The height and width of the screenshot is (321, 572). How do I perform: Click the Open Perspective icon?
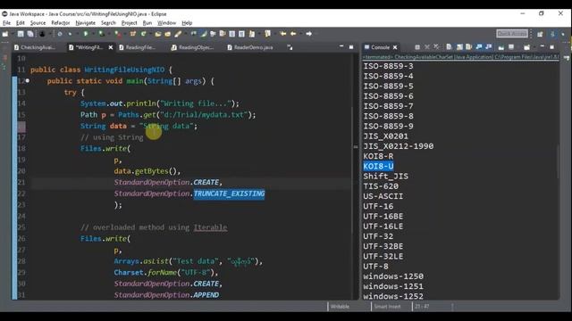(540, 34)
